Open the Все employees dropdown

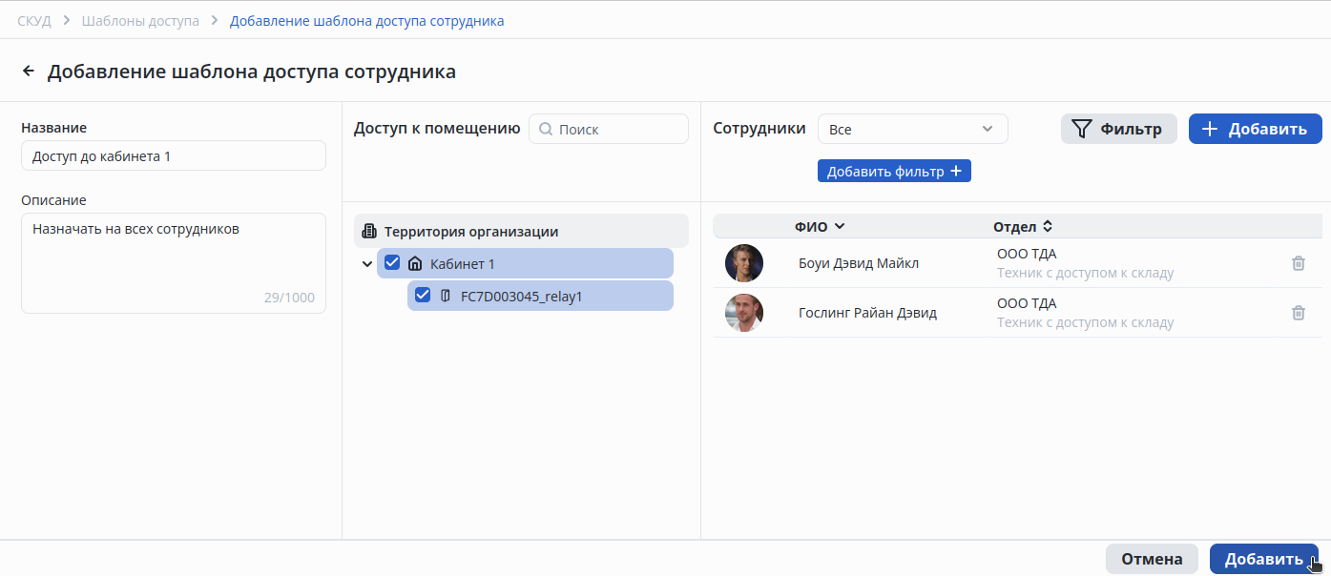pos(911,130)
